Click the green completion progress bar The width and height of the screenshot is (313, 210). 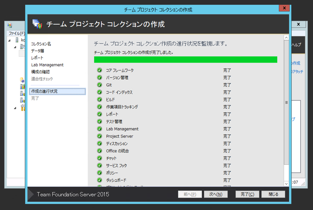click(186, 59)
